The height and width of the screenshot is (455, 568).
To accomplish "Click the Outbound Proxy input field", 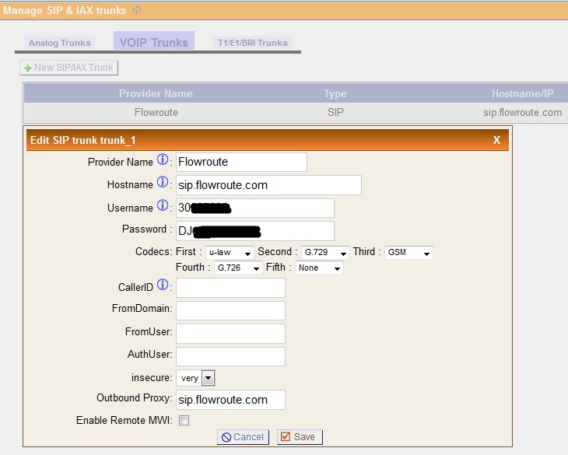I will click(231, 400).
